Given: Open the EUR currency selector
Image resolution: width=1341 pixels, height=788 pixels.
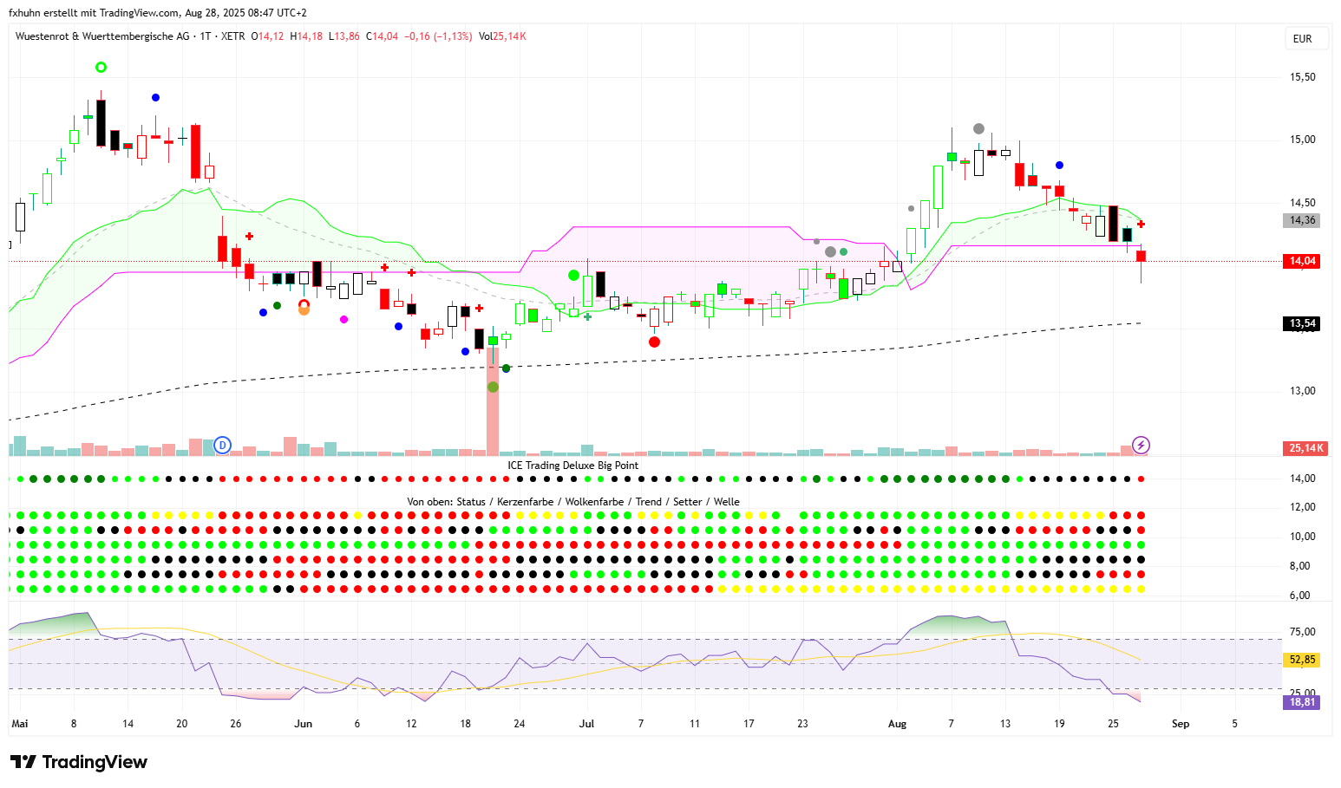Looking at the screenshot, I should (1302, 39).
